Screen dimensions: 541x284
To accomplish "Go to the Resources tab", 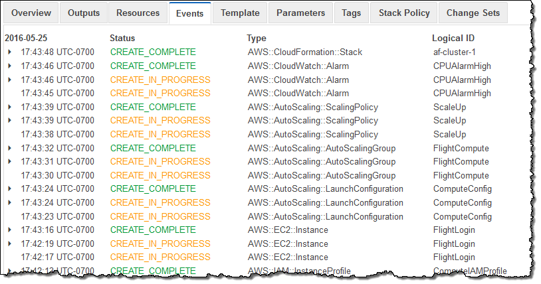I will pos(138,13).
